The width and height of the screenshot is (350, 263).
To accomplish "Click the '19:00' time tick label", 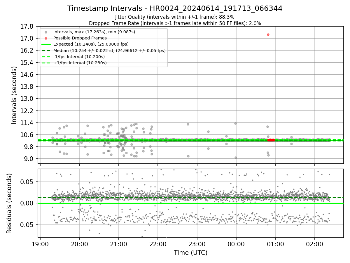I will point(40,244).
